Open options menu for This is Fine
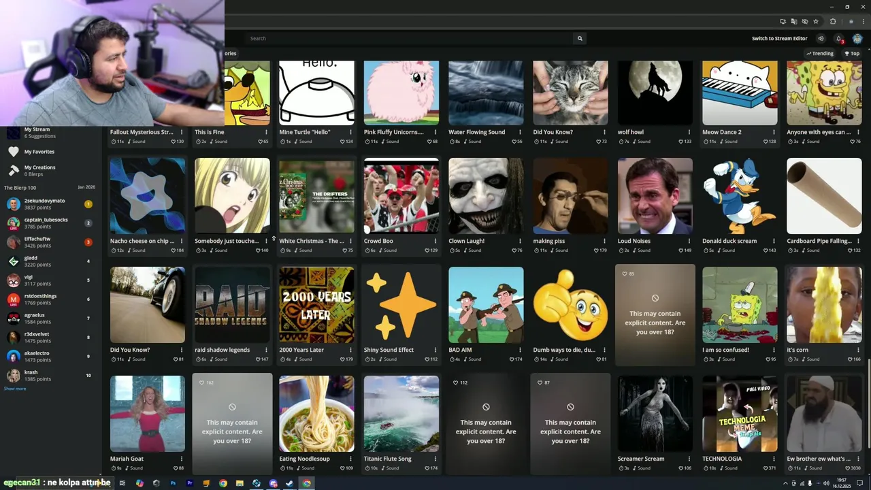Screen dimensions: 871x490 (266, 132)
